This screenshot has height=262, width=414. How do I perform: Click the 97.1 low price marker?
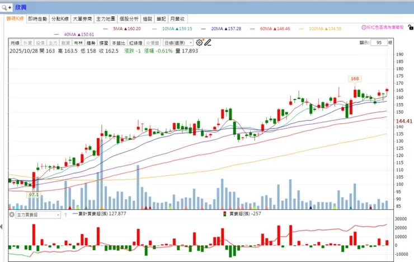pyautogui.click(x=34, y=195)
